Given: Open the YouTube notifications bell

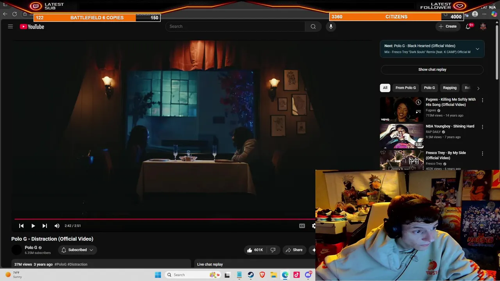Looking at the screenshot, I should 468,27.
